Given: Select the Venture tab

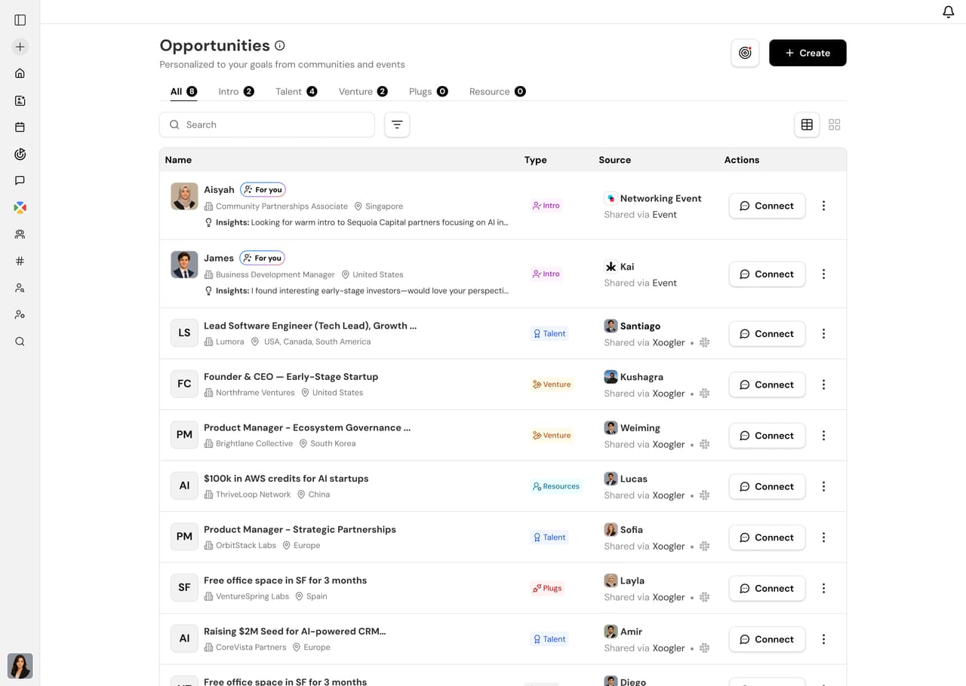Looking at the screenshot, I should tap(363, 91).
